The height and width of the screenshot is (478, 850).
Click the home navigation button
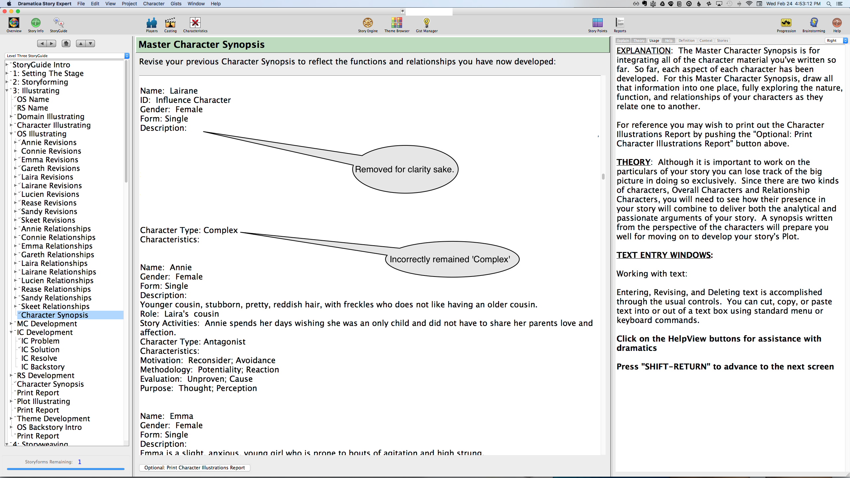pos(66,43)
